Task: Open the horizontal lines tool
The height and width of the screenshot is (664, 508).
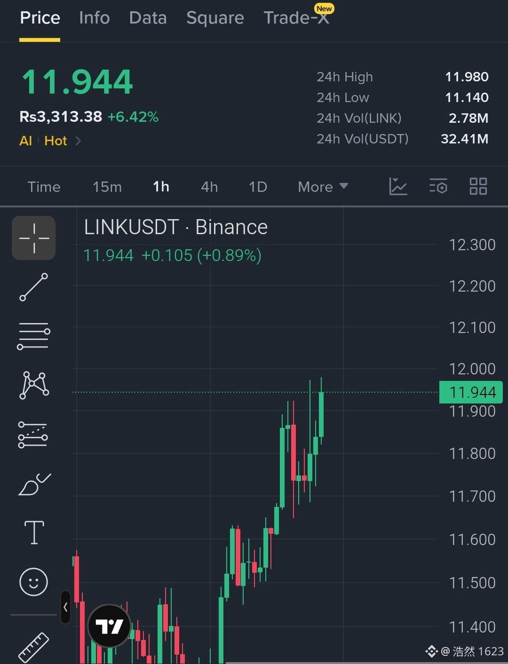Action: [33, 336]
